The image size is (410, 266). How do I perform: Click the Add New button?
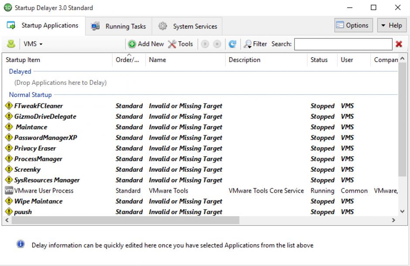146,44
